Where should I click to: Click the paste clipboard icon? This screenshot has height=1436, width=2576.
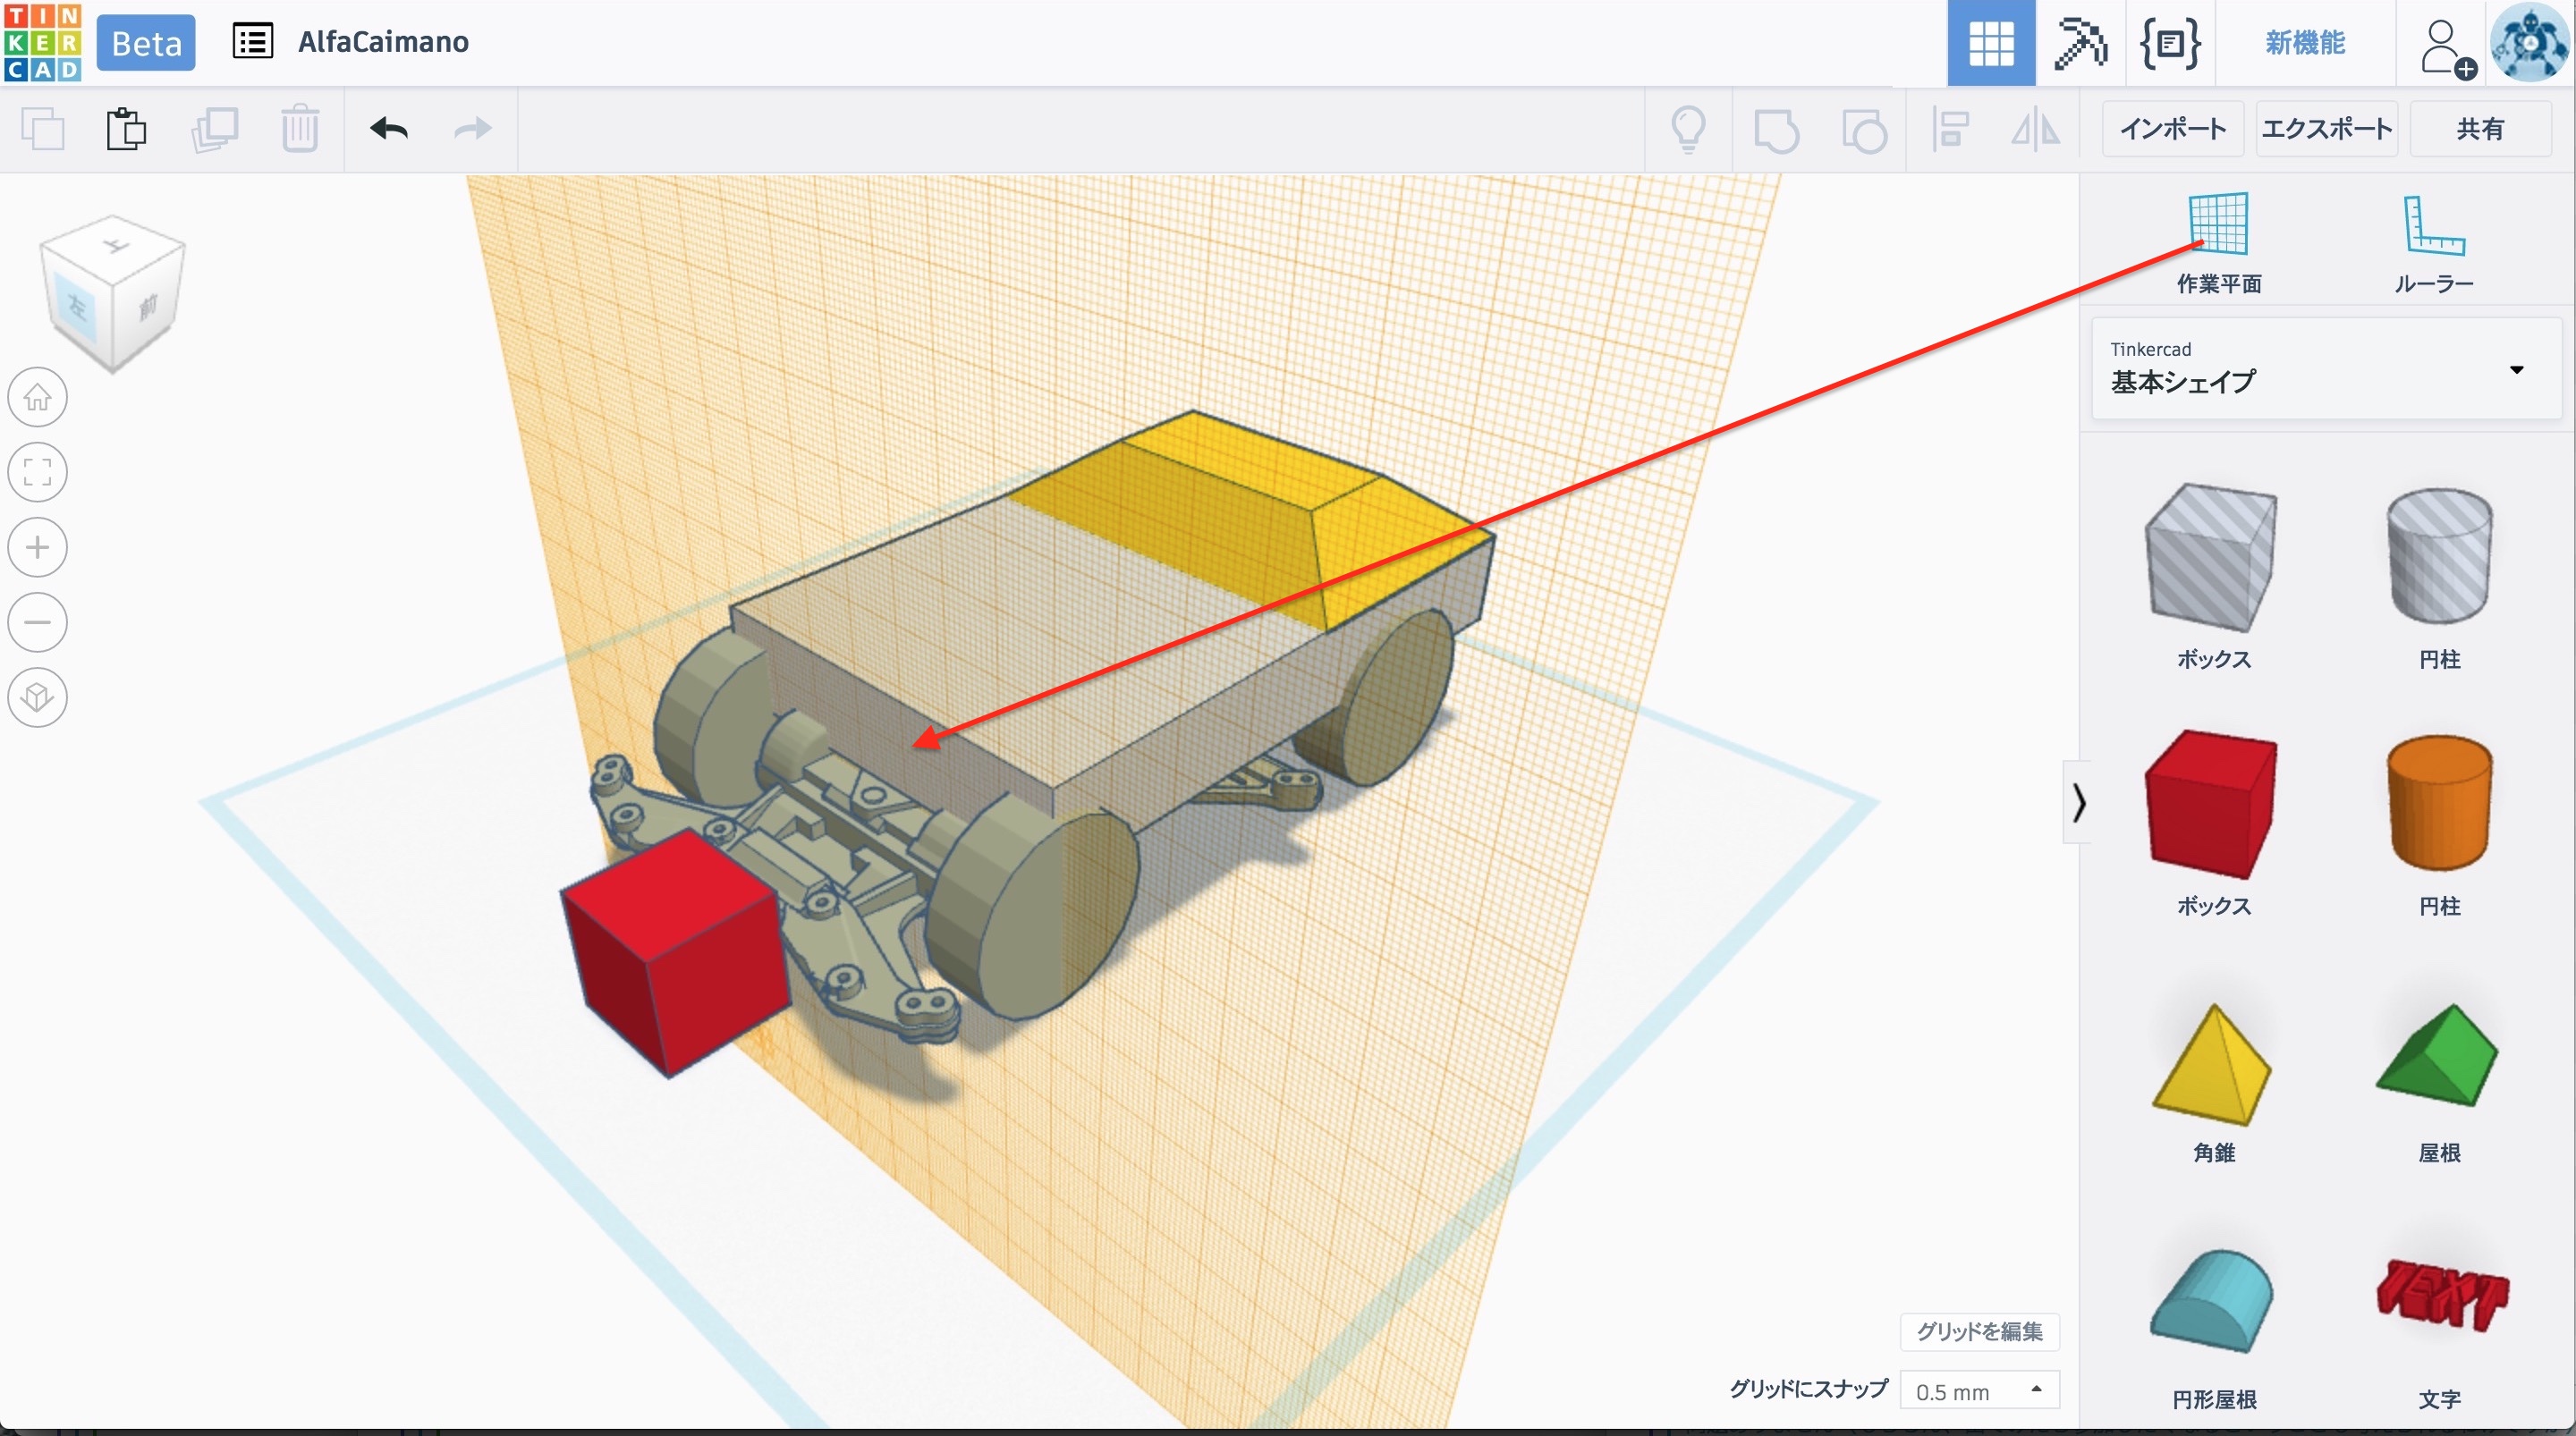126,129
